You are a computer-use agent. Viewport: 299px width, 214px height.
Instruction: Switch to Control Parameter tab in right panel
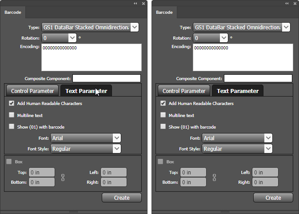[x=184, y=91]
